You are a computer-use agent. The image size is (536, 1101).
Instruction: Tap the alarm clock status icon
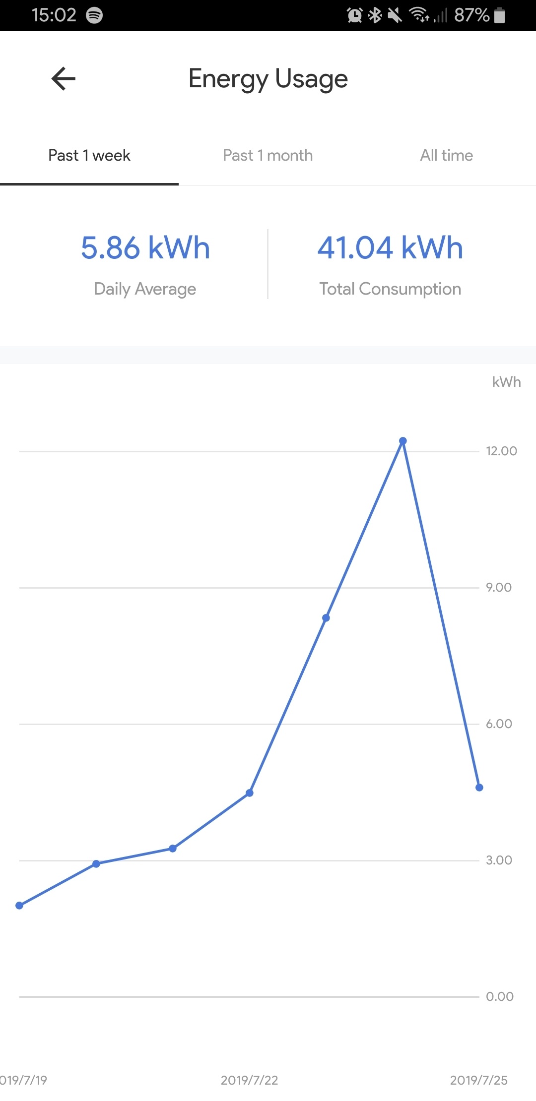355,15
